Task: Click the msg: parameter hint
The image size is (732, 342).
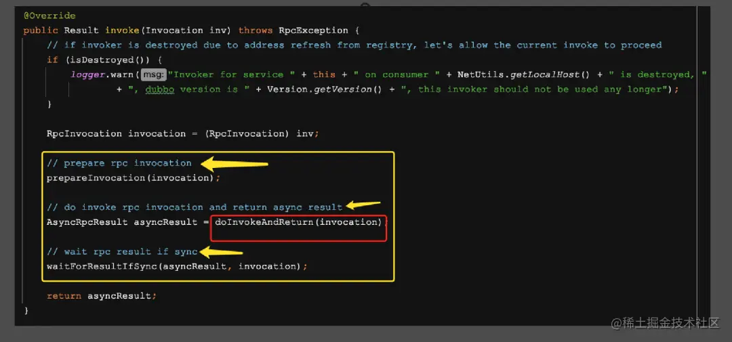Action: point(154,74)
